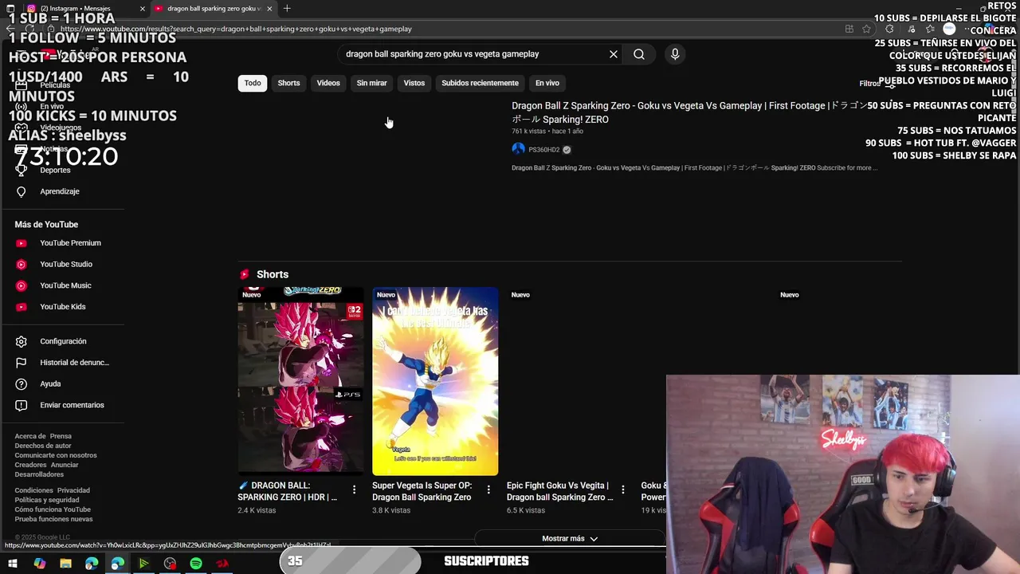Open Copilot from the taskbar
The width and height of the screenshot is (1020, 574).
click(40, 564)
